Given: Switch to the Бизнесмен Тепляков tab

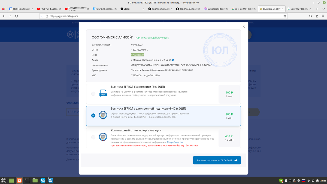Looking at the screenshot, I should click(215, 9).
